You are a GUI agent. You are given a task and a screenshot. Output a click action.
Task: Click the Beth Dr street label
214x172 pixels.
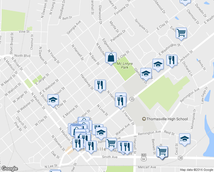click(x=67, y=18)
